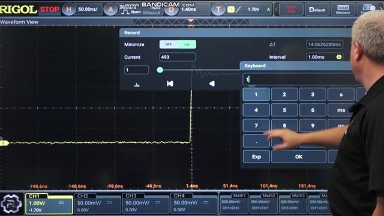Viewport: 384px width, 216px height.
Task: Tap keypad key 4
Action: click(256, 110)
